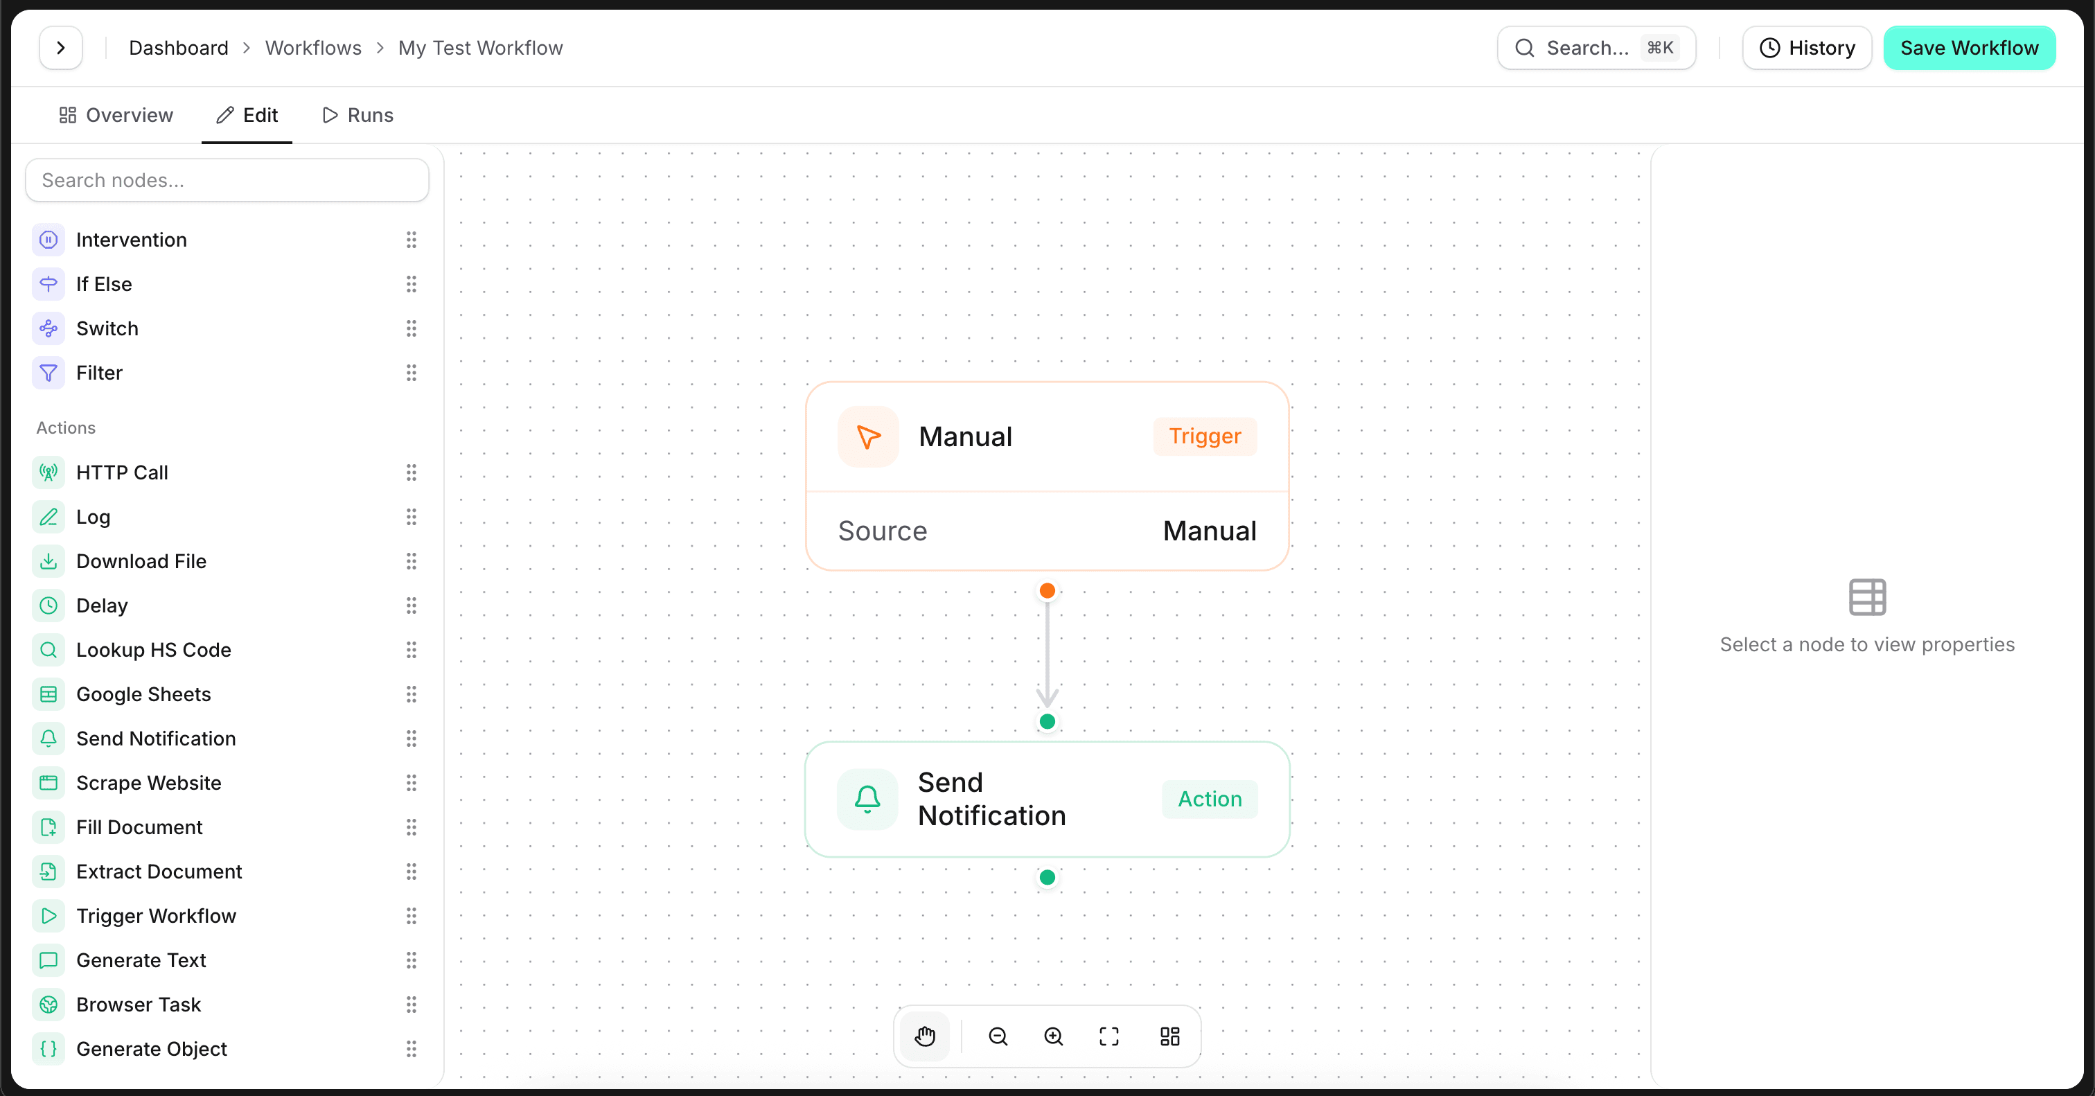Zoom in using the magnifier icon
This screenshot has width=2095, height=1096.
(x=1052, y=1036)
